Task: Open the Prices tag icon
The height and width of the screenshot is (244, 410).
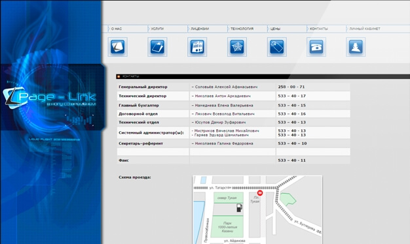Action: (x=277, y=47)
